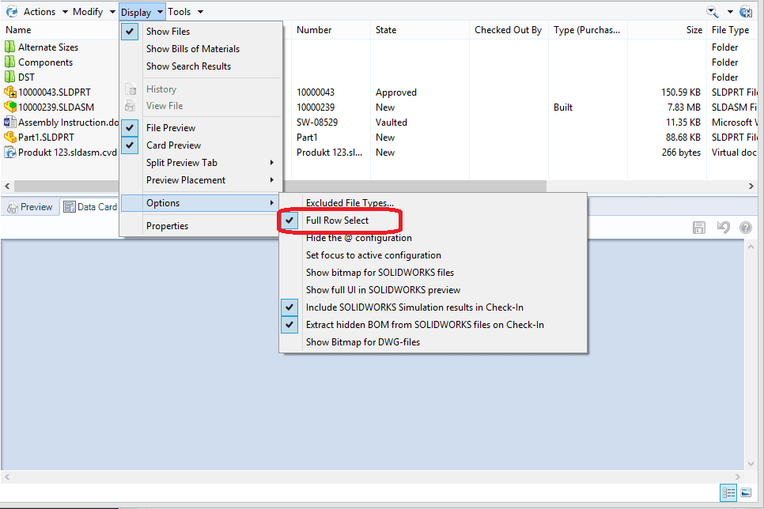Disable the File Preview option
Screen dimensions: 764x509
point(171,128)
